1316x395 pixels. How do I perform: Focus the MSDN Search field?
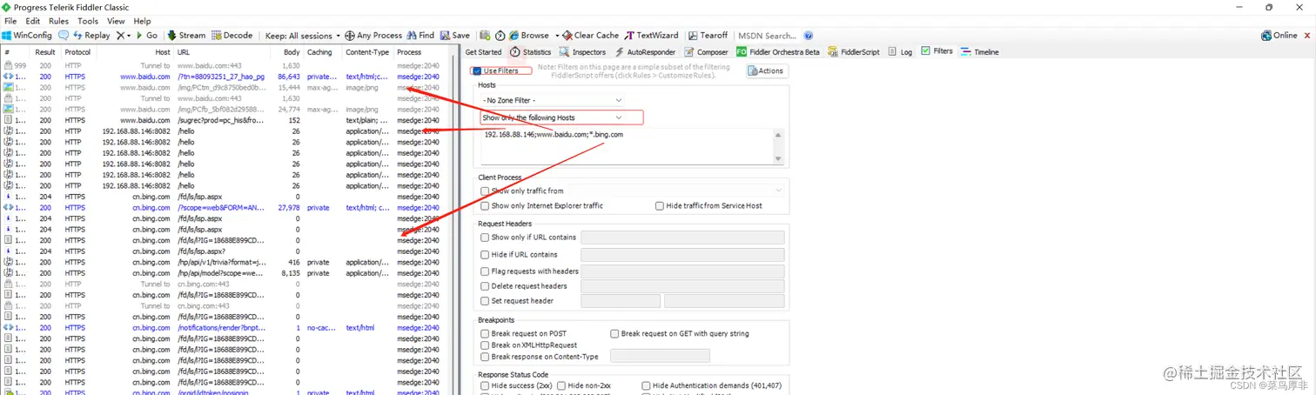click(x=769, y=36)
